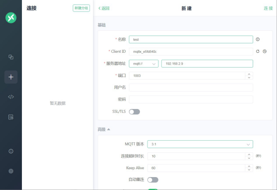Click the clock timestamp icon by Client ID
This screenshot has width=277, height=190.
point(265,51)
